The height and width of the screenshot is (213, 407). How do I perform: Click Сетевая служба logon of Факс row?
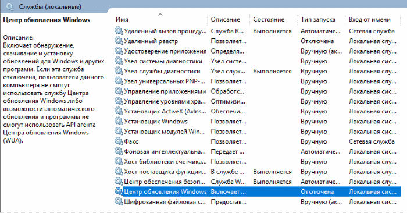pyautogui.click(x=372, y=141)
